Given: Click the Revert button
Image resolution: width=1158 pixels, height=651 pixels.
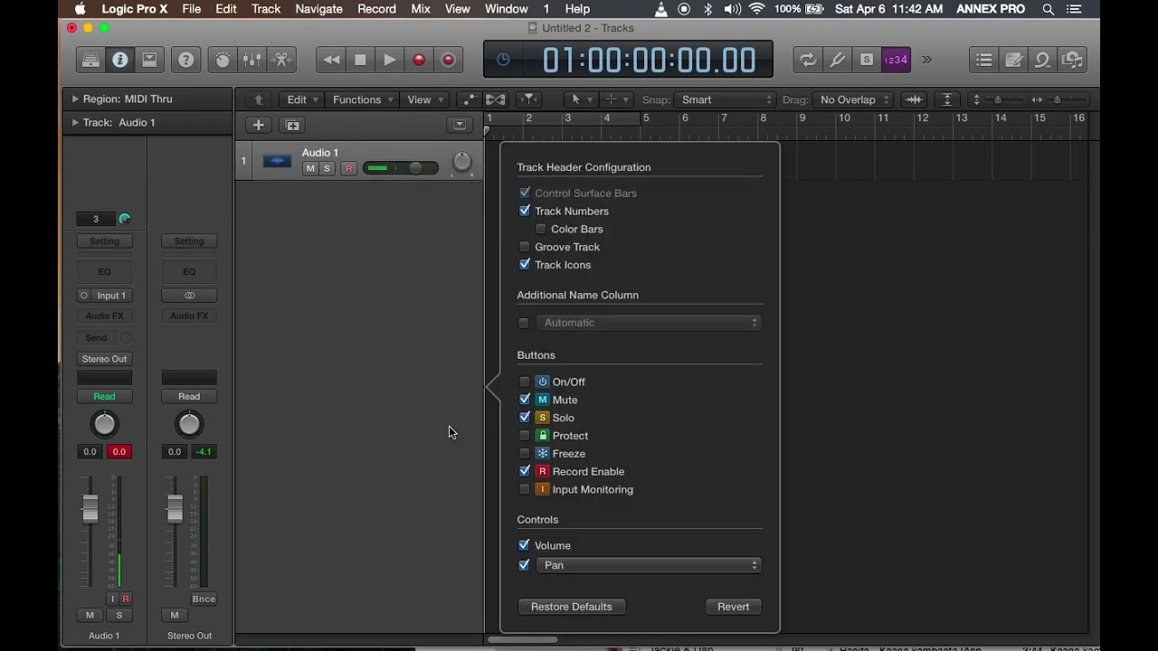Looking at the screenshot, I should pos(733,607).
